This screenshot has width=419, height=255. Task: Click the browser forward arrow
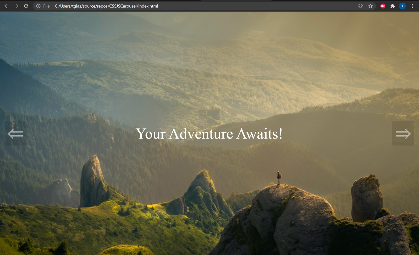(x=16, y=6)
